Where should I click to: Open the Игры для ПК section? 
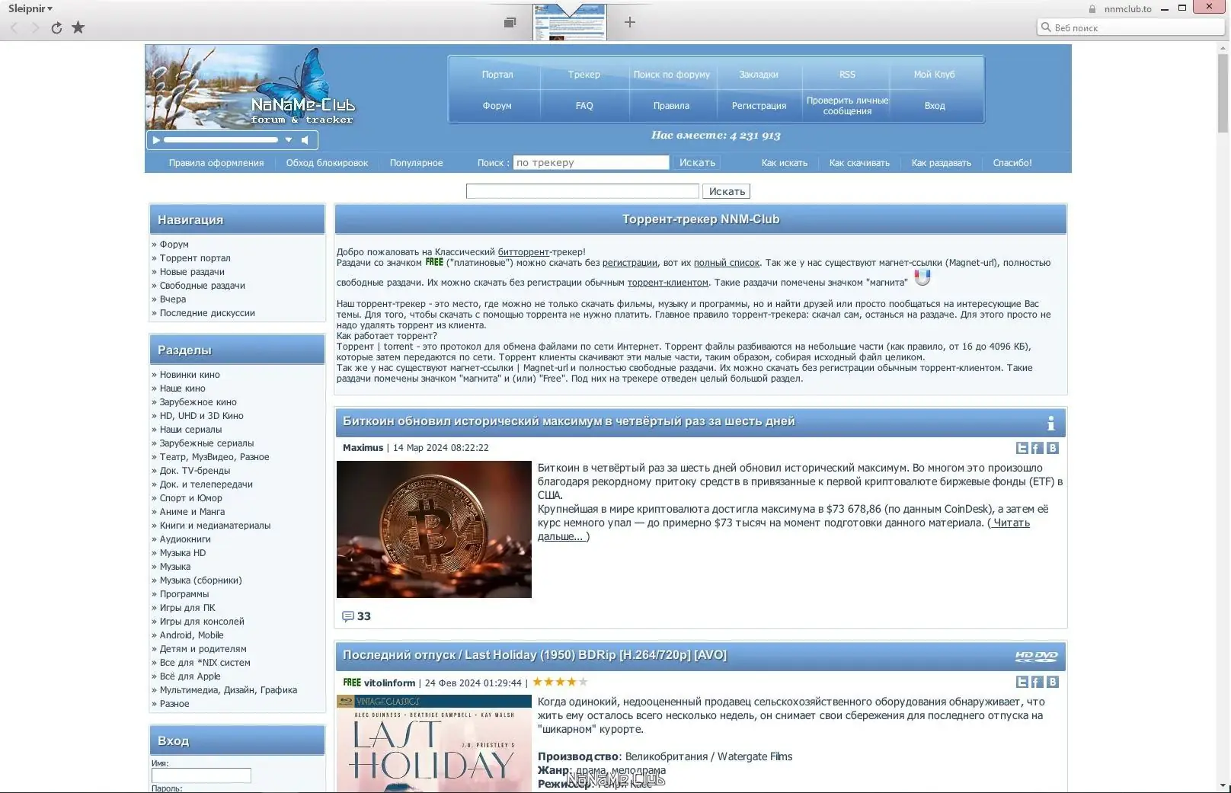pyautogui.click(x=187, y=608)
